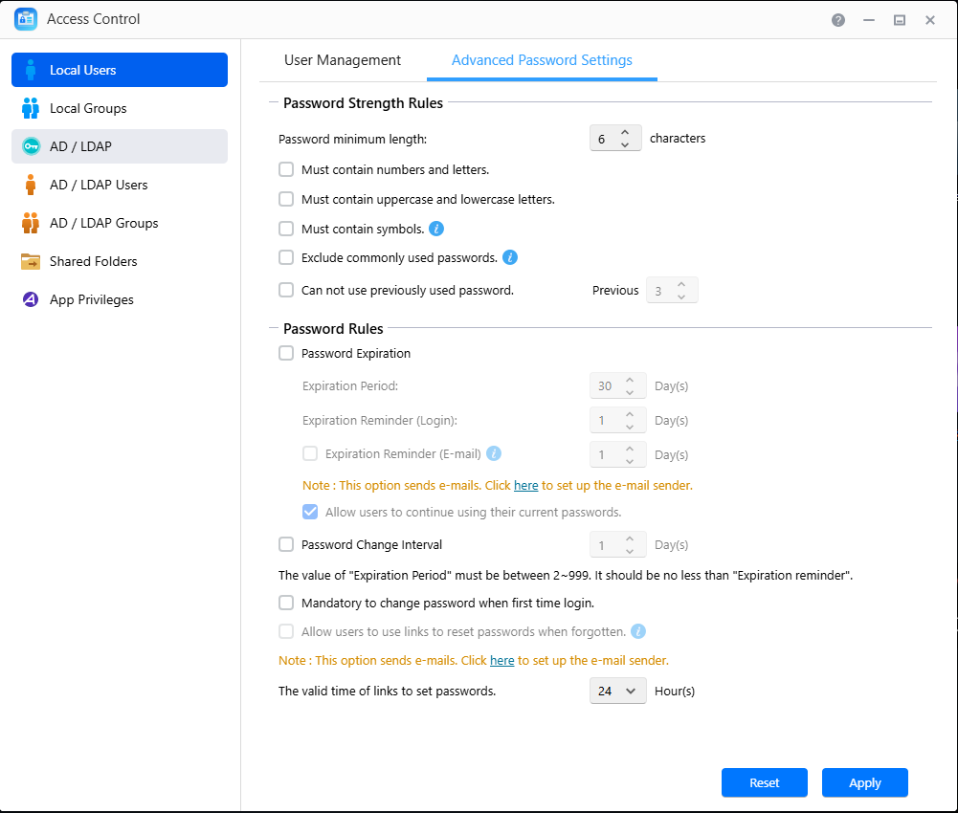Decrease the password minimum length value
The height and width of the screenshot is (813, 958).
tap(625, 144)
